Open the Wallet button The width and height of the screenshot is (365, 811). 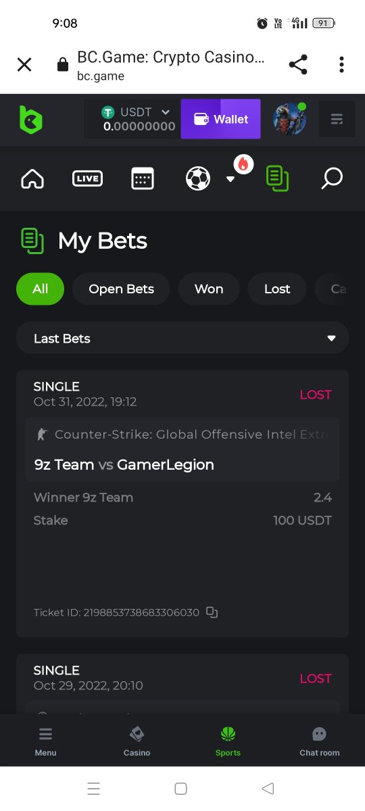[220, 119]
